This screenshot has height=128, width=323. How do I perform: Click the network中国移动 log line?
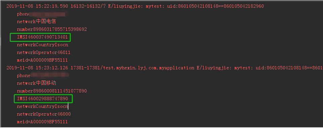(x=37, y=83)
